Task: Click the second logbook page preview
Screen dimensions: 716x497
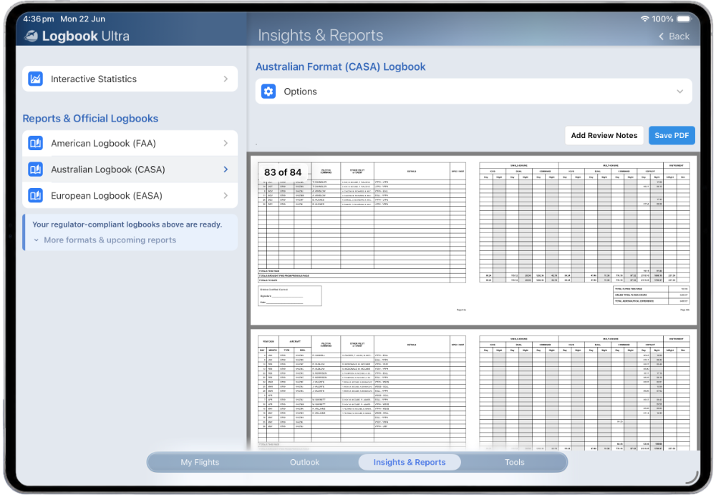Action: click(473, 390)
